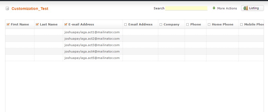Uncheck the E-mail Address column checkbox
Viewport: 268px width, 112px height.
point(66,25)
